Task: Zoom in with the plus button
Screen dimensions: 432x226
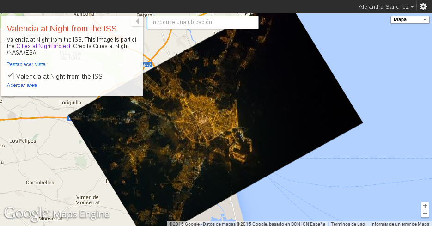Action: tap(425, 206)
